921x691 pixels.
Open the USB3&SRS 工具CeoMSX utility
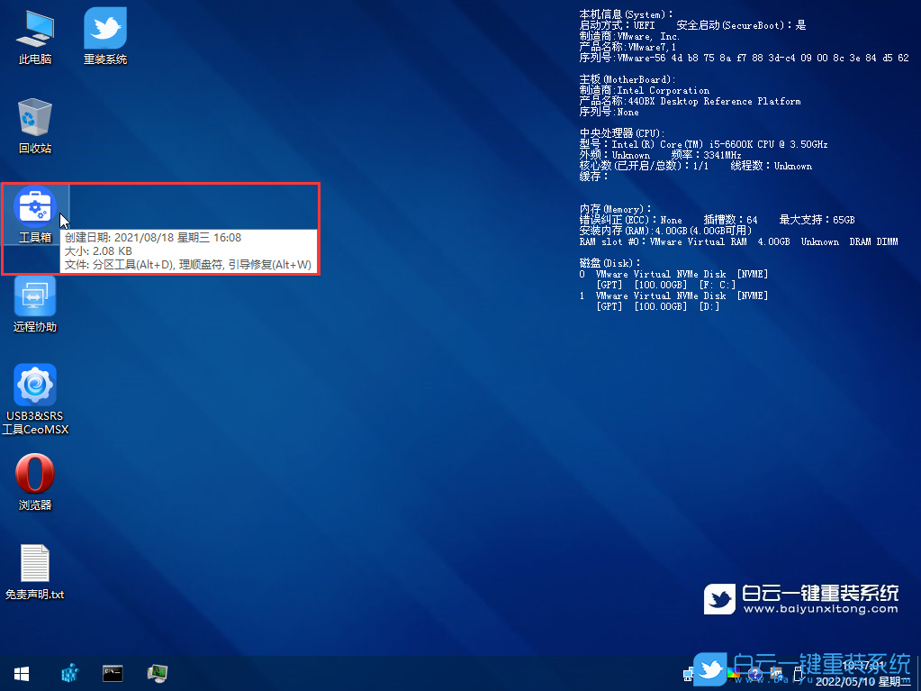point(34,386)
